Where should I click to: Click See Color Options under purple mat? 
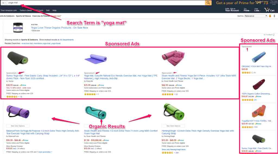click(x=18, y=126)
